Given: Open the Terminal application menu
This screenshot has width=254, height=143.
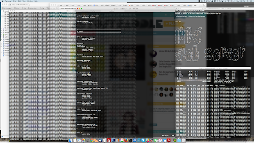Looking at the screenshot, I should (8, 1).
